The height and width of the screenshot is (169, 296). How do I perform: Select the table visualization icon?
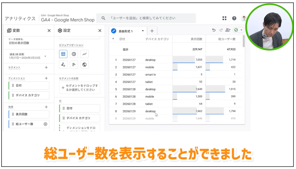pyautogui.click(x=63, y=54)
